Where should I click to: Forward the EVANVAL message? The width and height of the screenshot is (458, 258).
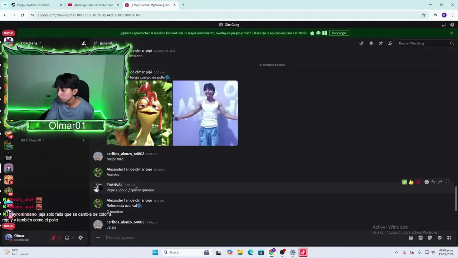coord(440,182)
